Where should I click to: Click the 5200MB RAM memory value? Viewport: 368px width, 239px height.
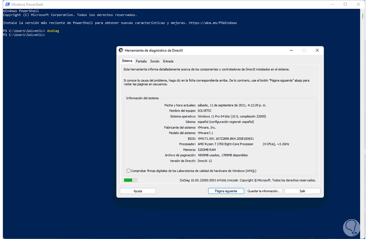click(207, 150)
